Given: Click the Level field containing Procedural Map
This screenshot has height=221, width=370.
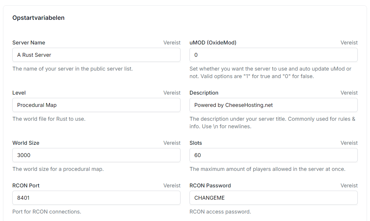Looking at the screenshot, I should pos(96,105).
